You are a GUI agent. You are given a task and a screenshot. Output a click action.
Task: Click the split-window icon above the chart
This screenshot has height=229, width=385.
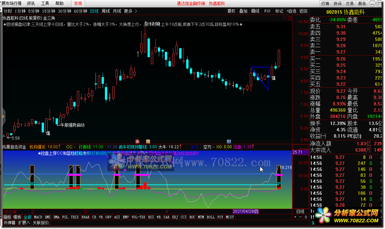click(290, 18)
